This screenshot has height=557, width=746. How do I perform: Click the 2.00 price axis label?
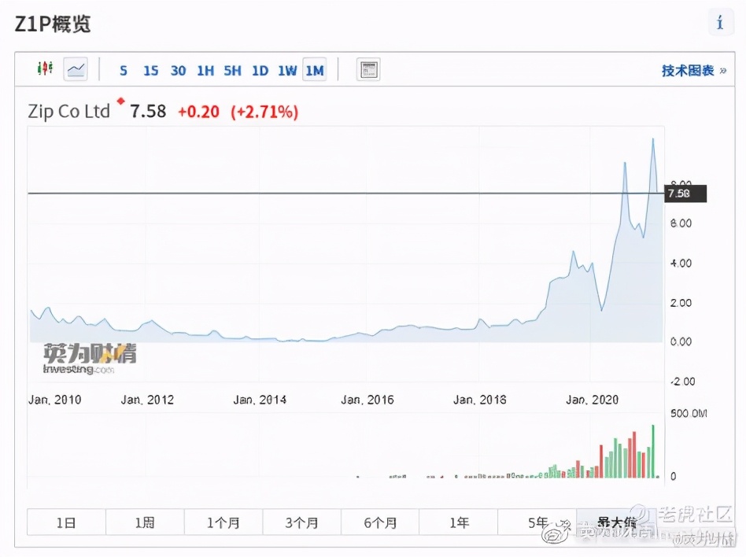(x=681, y=303)
